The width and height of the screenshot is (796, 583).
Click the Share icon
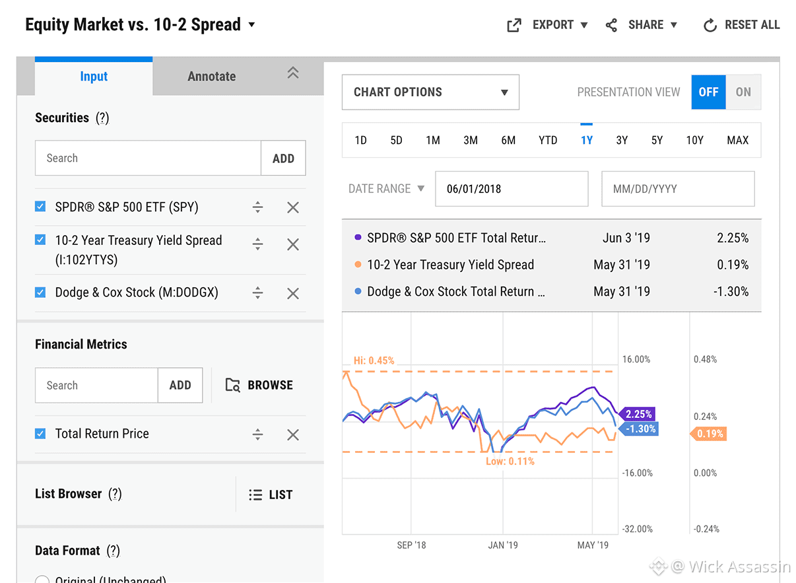pos(612,25)
